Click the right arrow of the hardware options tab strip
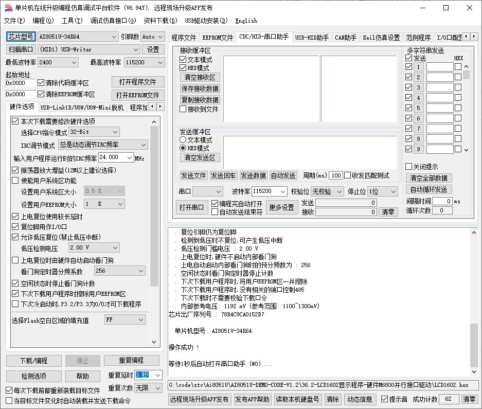Viewport: 482px width, 409px height. tap(160, 106)
